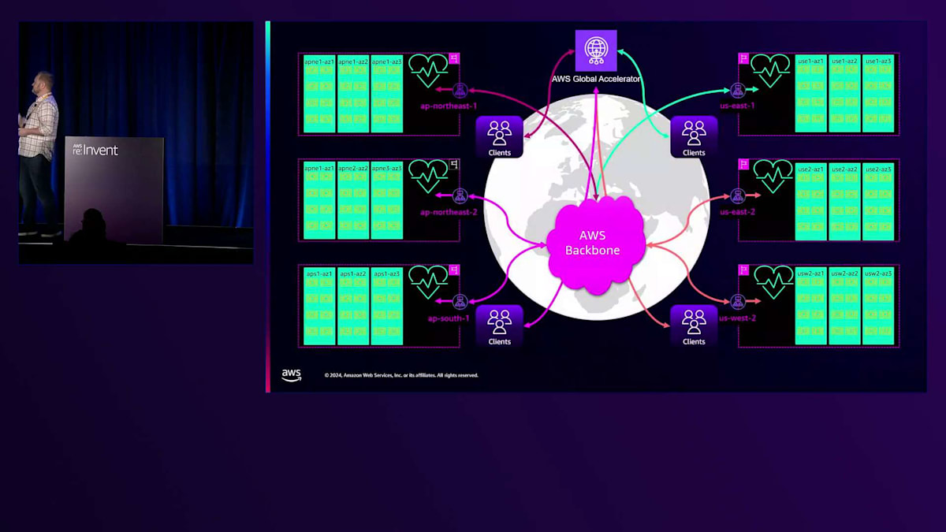The width and height of the screenshot is (946, 532).
Task: Click the "us-west-2" region label
Action: click(x=737, y=318)
